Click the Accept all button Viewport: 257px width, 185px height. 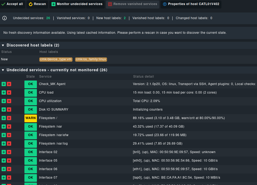click(x=12, y=4)
